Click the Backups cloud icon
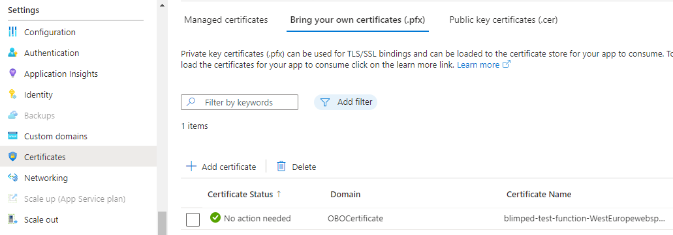 click(x=13, y=115)
